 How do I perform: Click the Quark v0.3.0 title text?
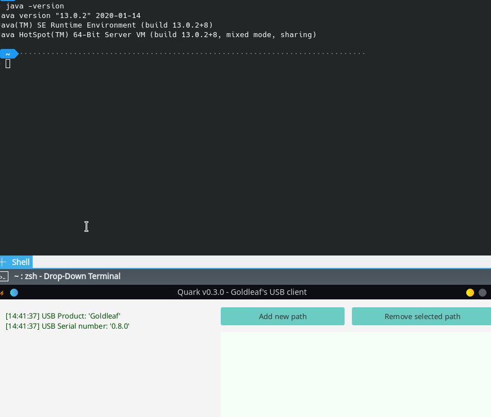tap(242, 292)
